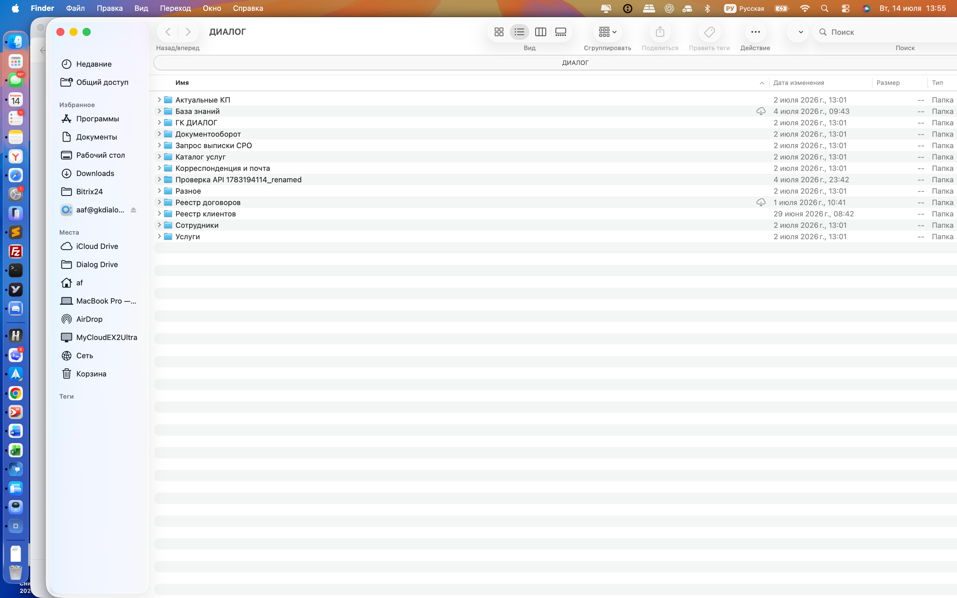Screen dimensions: 957x598
Task: Switch to gallery view
Action: [560, 32]
